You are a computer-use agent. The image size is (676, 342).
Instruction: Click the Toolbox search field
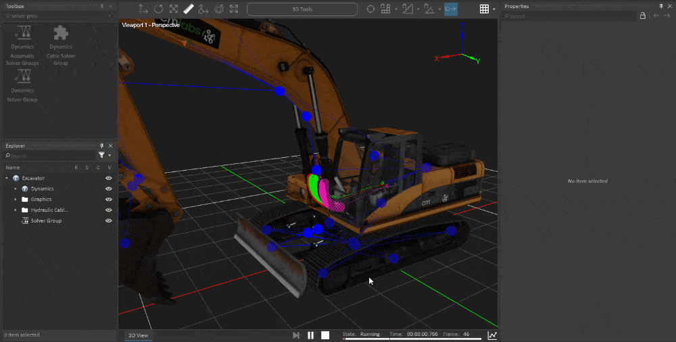[x=56, y=16]
